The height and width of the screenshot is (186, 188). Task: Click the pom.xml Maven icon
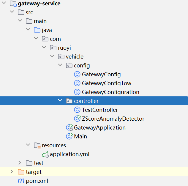(x=21, y=181)
